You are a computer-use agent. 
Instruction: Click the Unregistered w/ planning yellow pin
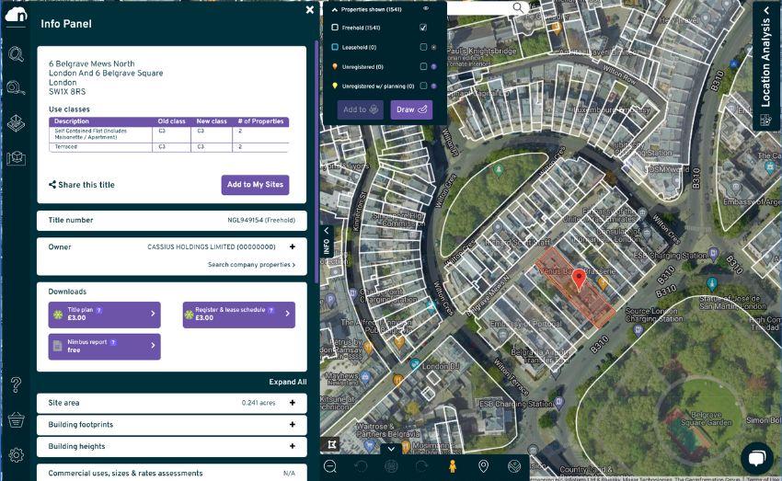[335, 86]
